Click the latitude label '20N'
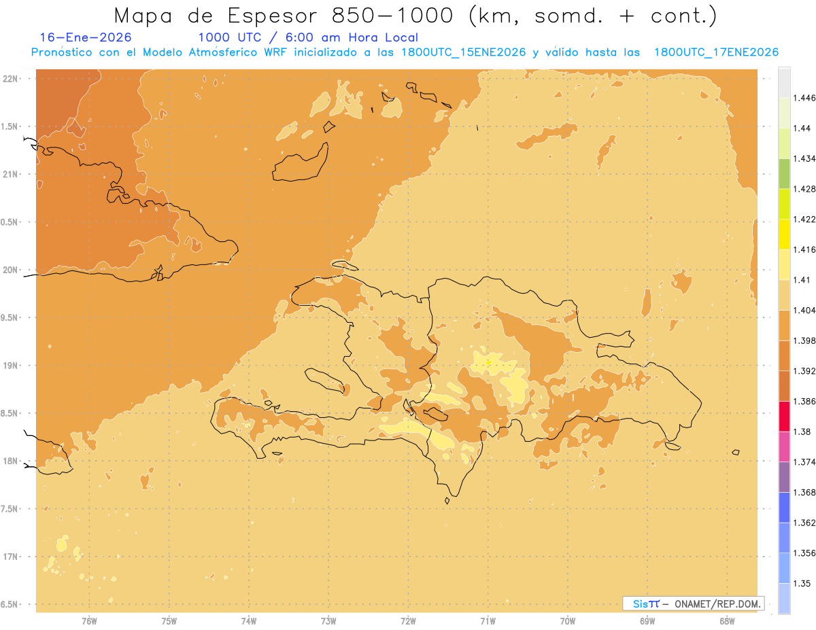Image resolution: width=816 pixels, height=630 pixels. click(10, 270)
